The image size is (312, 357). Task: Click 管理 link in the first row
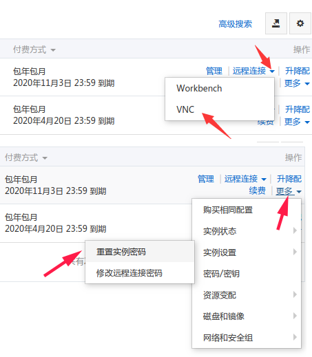pos(214,71)
